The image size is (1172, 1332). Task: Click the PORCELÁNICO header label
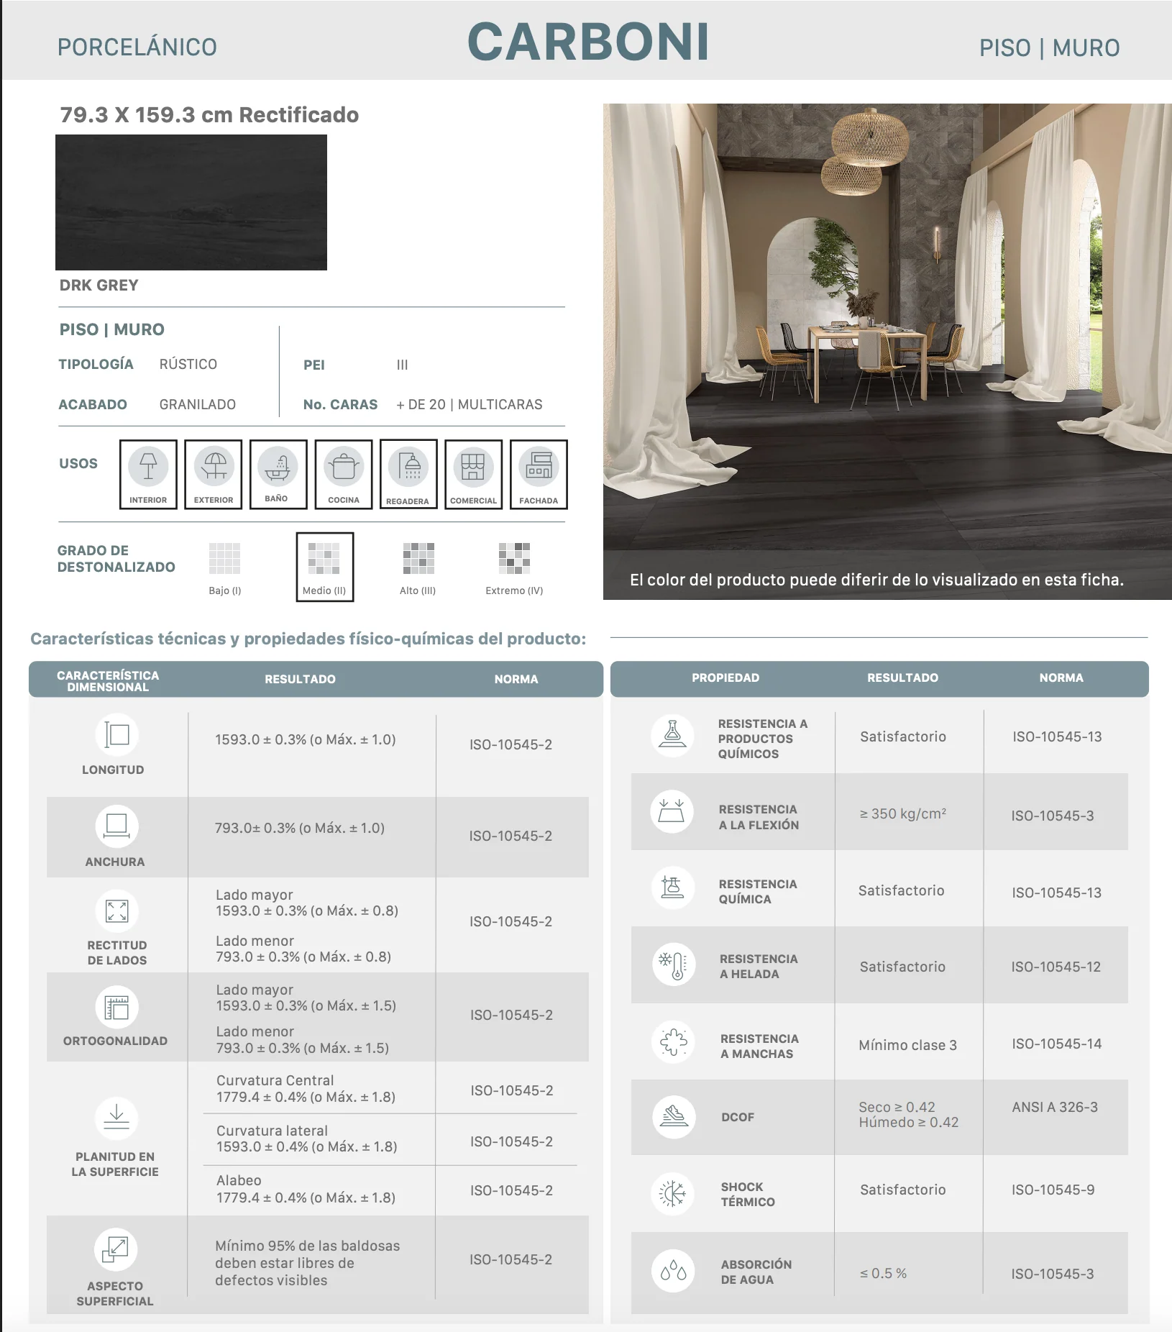137,47
